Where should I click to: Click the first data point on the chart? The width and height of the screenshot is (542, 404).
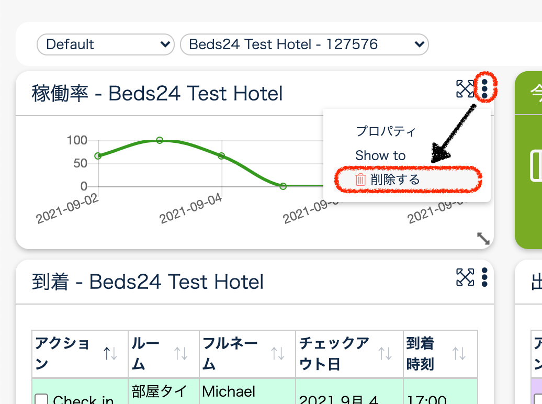(x=98, y=156)
